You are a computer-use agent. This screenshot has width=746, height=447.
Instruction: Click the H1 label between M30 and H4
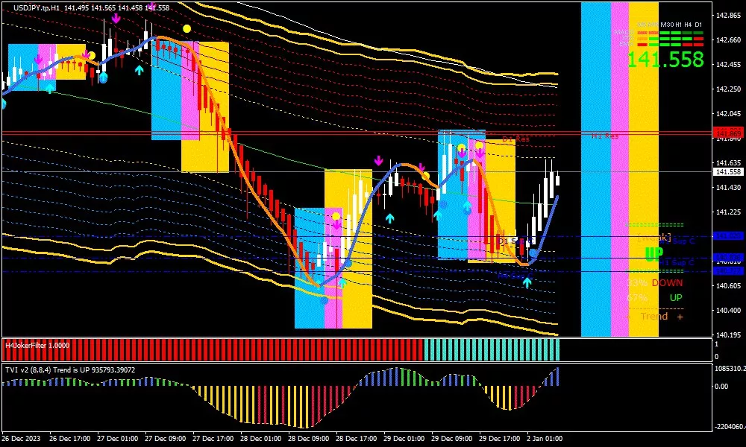678,25
